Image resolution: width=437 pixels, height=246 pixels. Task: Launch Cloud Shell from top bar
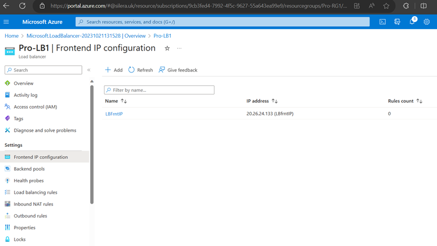pos(382,22)
